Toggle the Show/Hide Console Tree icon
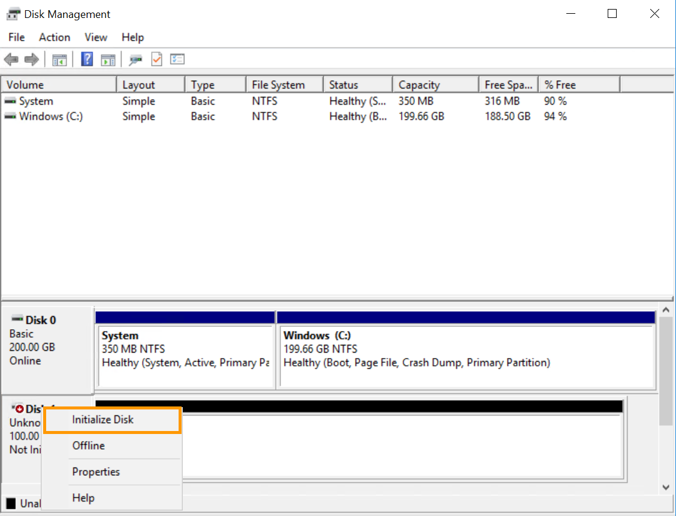 pos(59,59)
